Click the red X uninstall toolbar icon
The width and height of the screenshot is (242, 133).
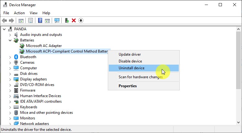pyautogui.click(x=74, y=20)
